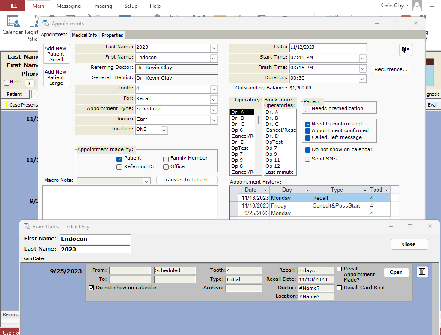Expand the Start Time dropdown
Screen dimensions: 441x335
pos(362,58)
